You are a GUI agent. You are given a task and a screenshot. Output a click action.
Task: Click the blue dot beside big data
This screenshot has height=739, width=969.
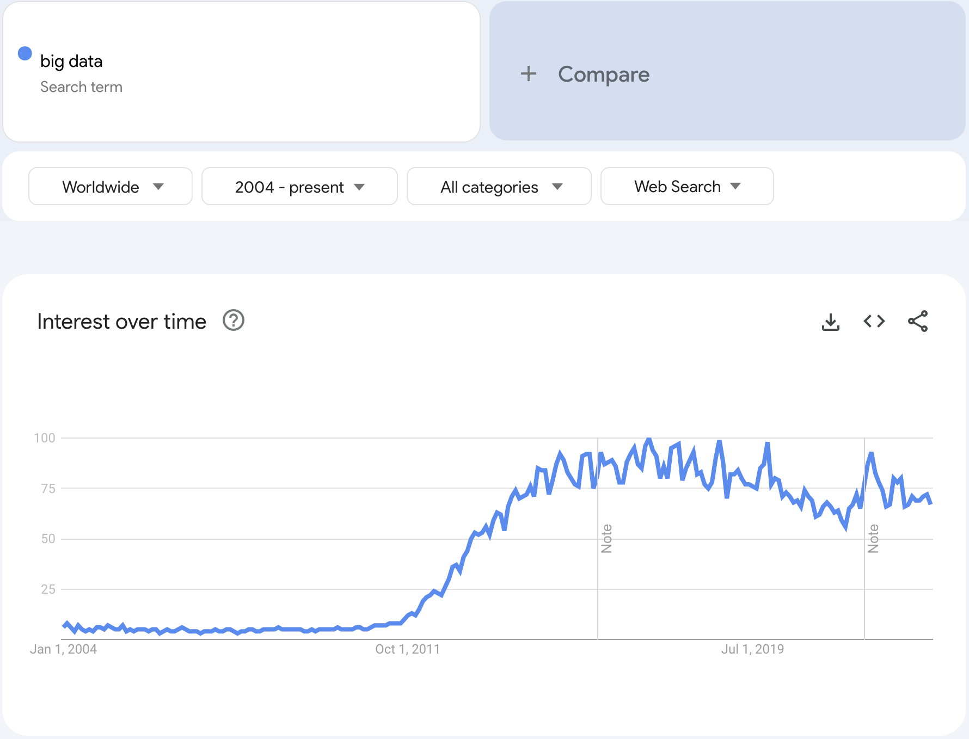pos(25,53)
